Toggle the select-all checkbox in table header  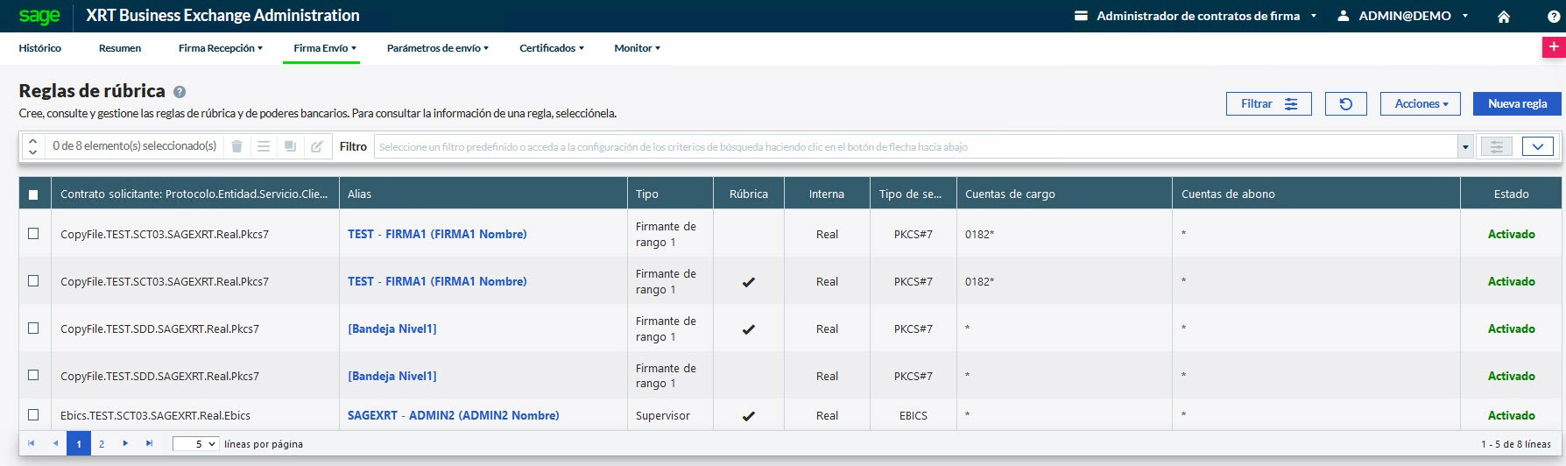[33, 194]
